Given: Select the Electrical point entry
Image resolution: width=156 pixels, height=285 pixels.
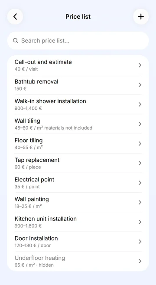Looking at the screenshot, I should coord(78,183).
